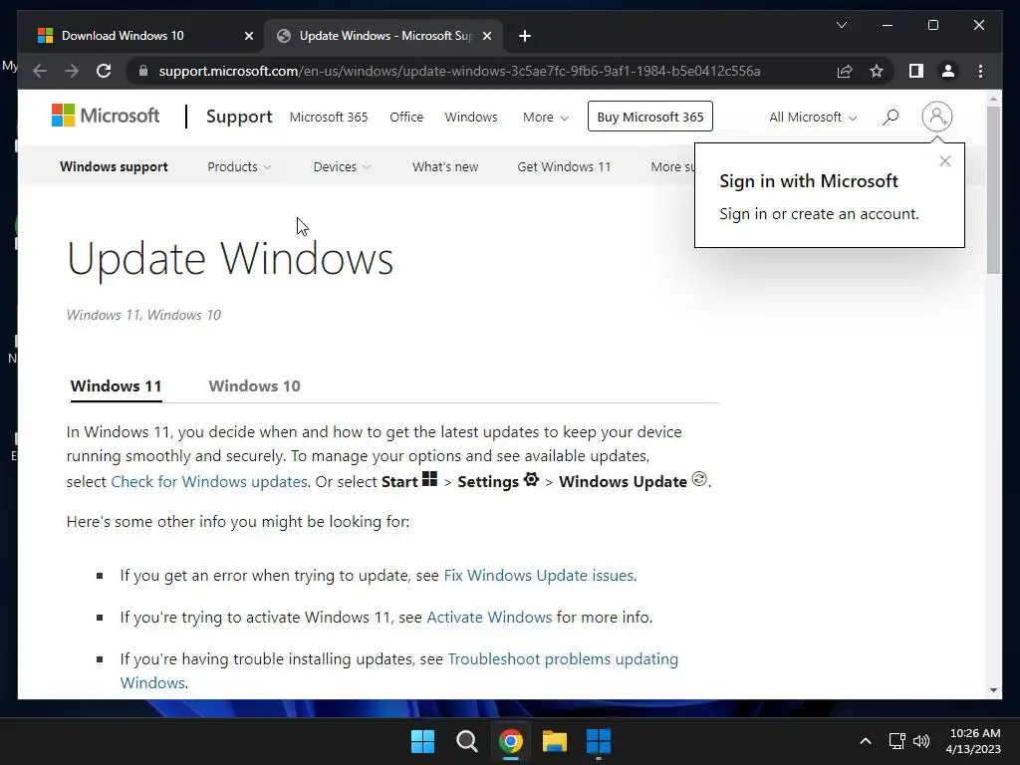This screenshot has height=765, width=1020.
Task: Open taskbar Search
Action: [x=466, y=741]
